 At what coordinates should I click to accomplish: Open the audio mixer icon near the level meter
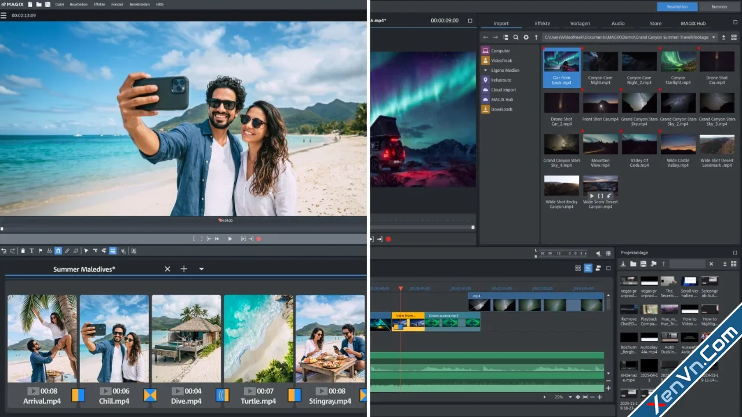point(608,253)
